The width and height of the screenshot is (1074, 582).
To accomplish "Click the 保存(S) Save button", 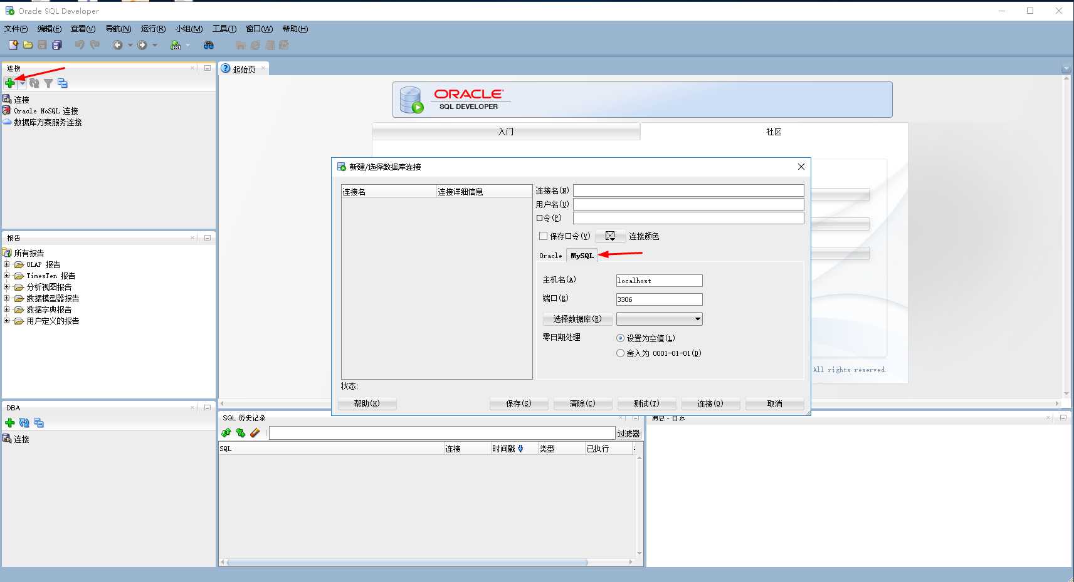I will pyautogui.click(x=519, y=403).
